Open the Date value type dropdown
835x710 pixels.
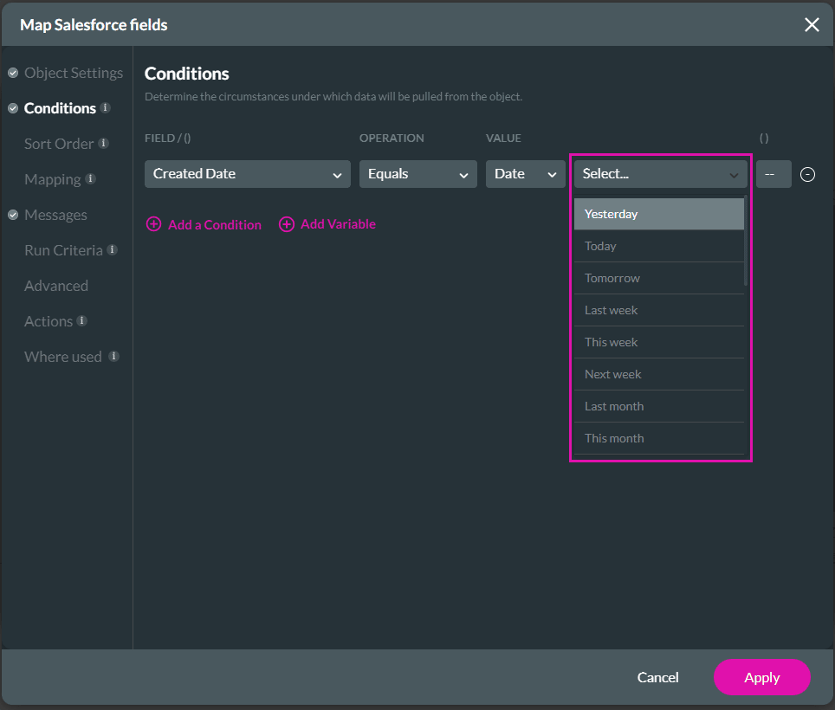pos(525,174)
